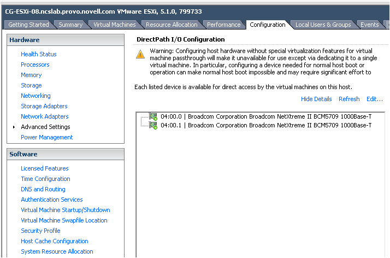The image size is (390, 258).
Task: Switch to the Summary tab
Action: point(70,25)
